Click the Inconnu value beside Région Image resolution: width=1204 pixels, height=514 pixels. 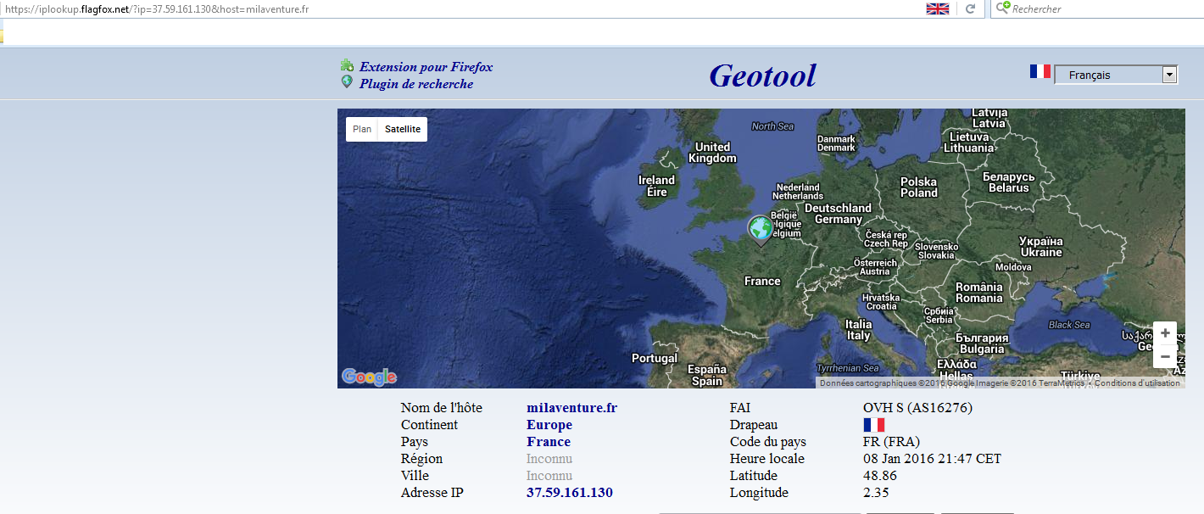[549, 459]
